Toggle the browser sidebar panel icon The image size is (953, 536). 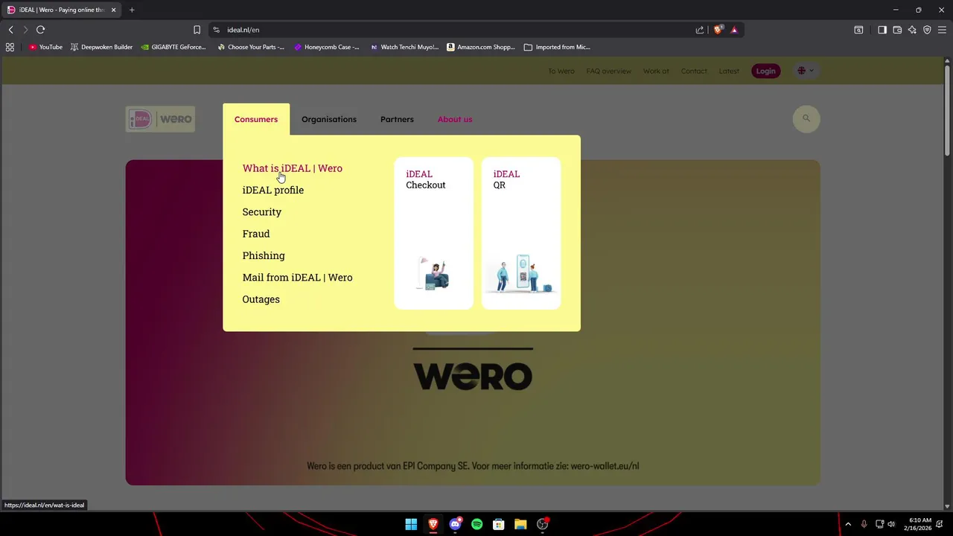882,30
